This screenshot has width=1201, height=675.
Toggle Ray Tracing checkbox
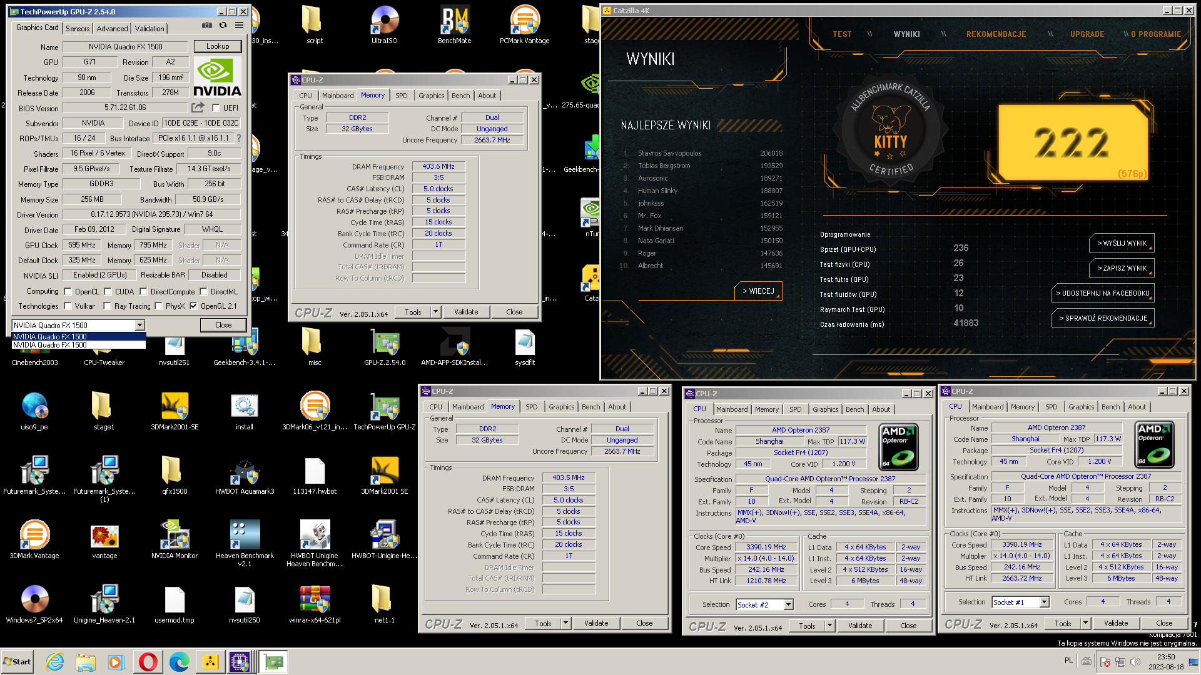pyautogui.click(x=107, y=306)
